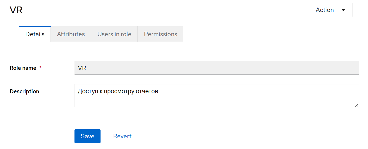Click the word 'просмотру' in the description
This screenshot has width=368, height=149.
tap(118, 91)
